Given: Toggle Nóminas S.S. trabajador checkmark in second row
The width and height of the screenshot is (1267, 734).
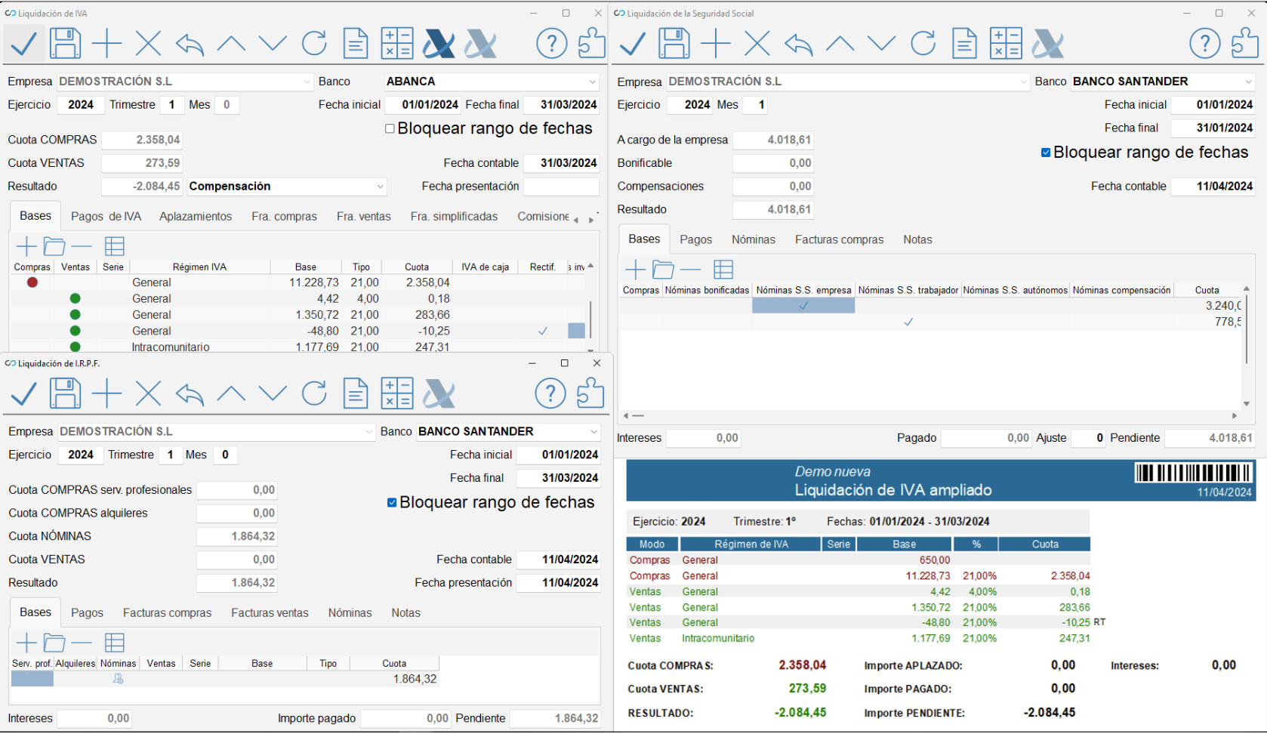Looking at the screenshot, I should coord(908,322).
